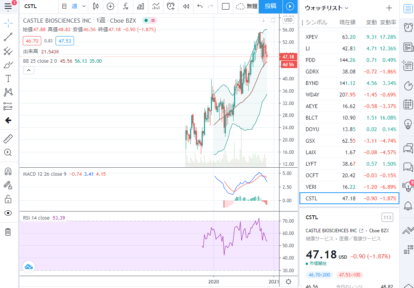Click the MACD 12 26 close legend
The height and width of the screenshot is (288, 414).
45,174
